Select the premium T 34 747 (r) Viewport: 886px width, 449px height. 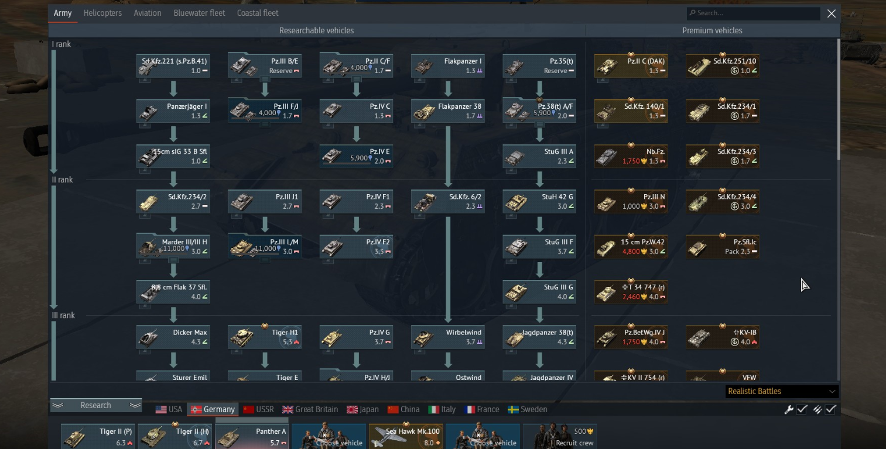point(631,292)
